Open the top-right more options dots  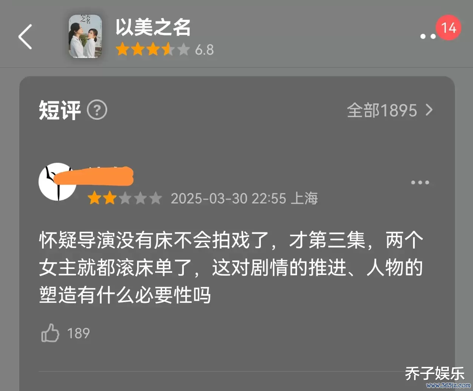point(428,37)
